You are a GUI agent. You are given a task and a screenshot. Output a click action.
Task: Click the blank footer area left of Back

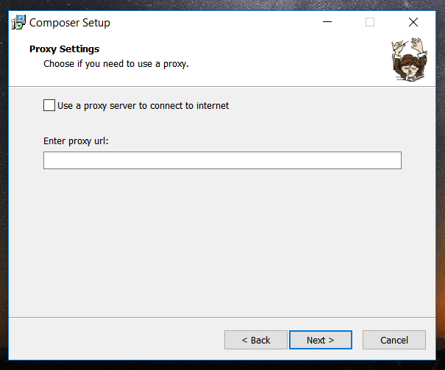tap(110, 340)
